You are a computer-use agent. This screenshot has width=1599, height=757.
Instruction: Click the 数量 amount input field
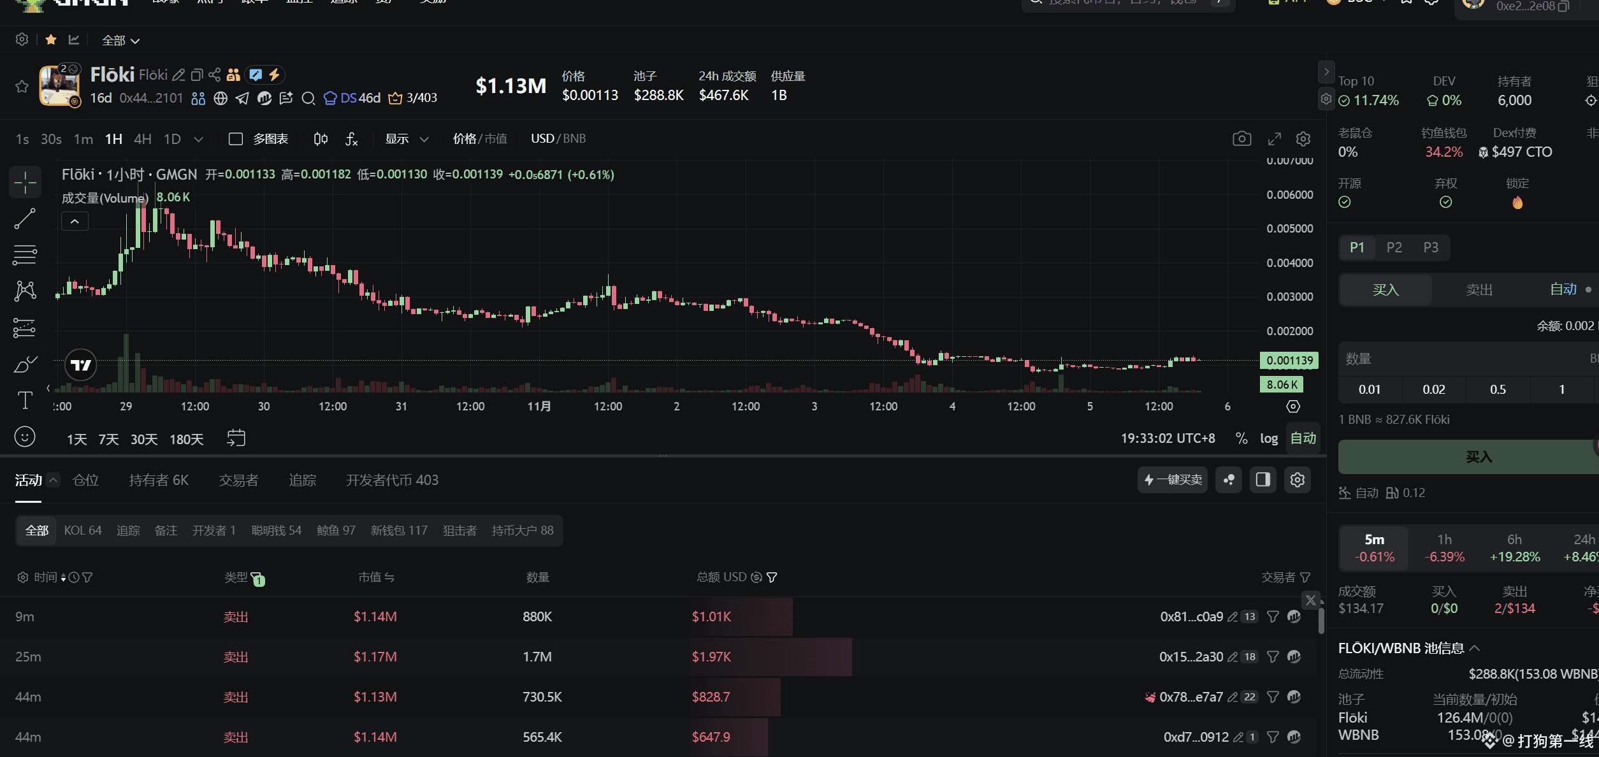pos(1466,359)
